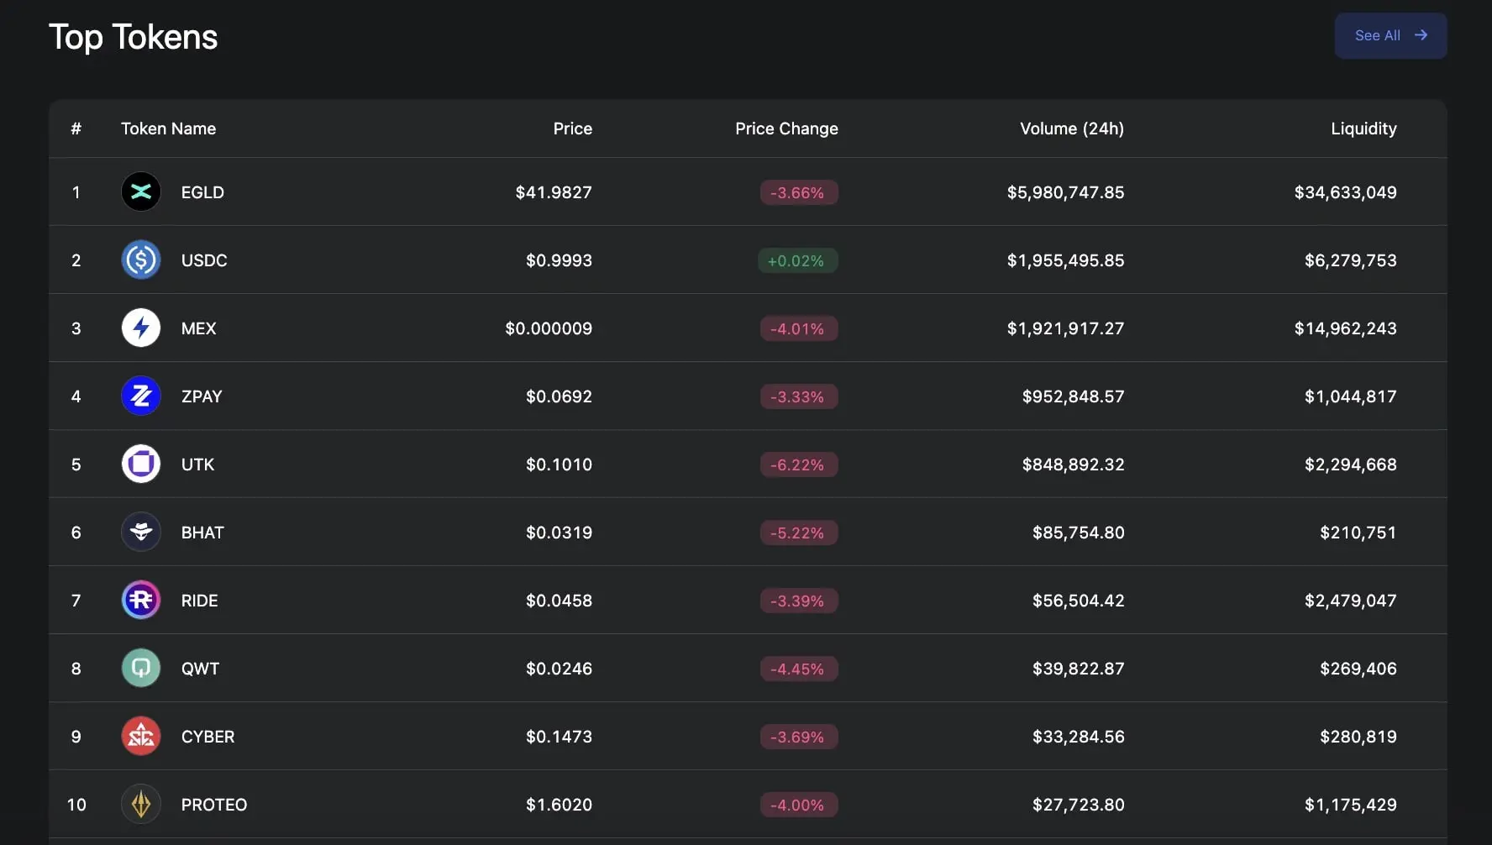Screen dimensions: 1492x845
Task: Click the MEX lightning bolt icon
Action: 141,328
